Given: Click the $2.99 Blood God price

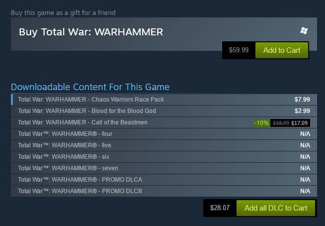Looking at the screenshot, I should (x=302, y=111).
